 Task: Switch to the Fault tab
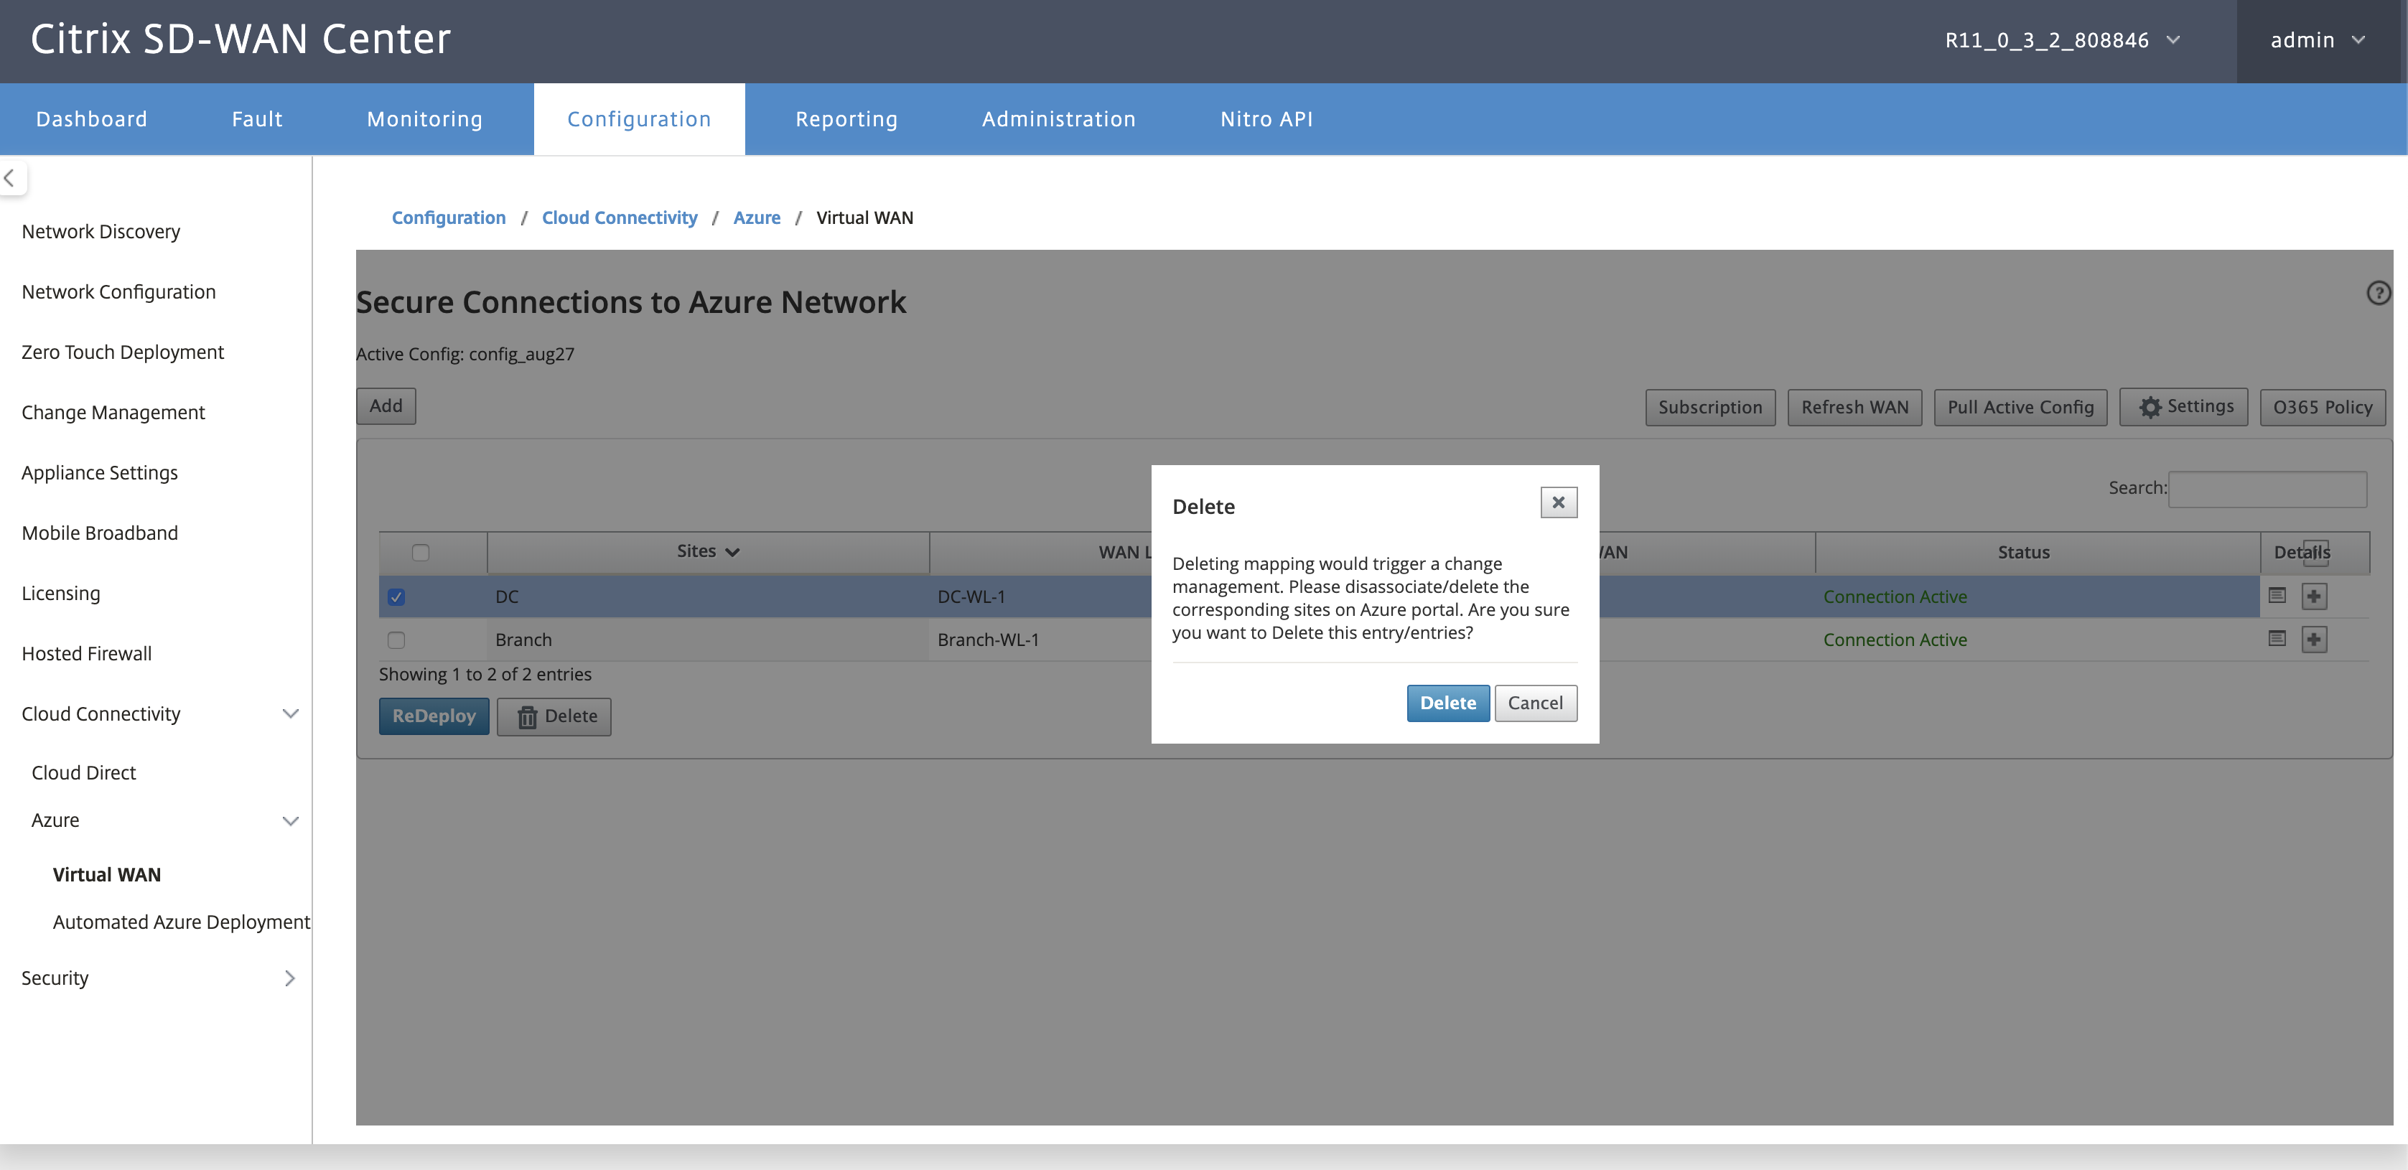(x=257, y=118)
